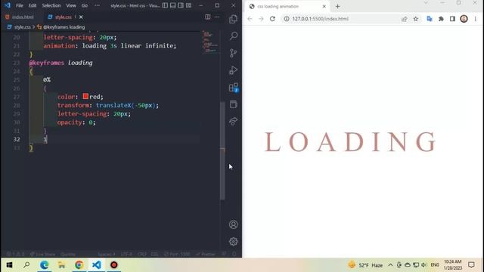
Task: Open the Windows Start menu
Action: click(9, 265)
